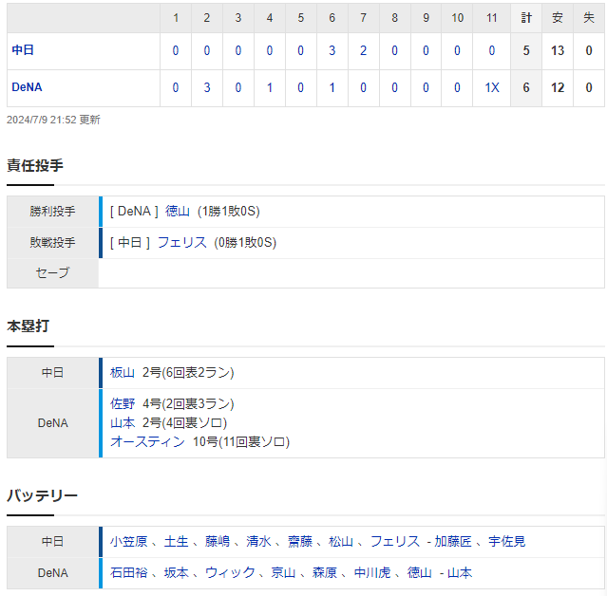
Task: Click 中日 5th inning score 0
Action: 300,50
